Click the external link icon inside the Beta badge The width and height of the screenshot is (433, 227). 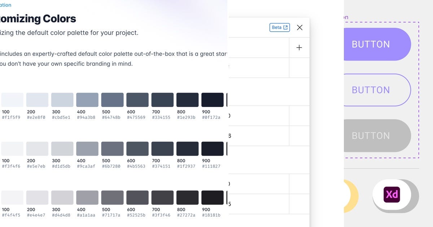(x=286, y=27)
